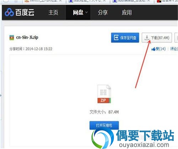Screen dimensions: 178x149
Task: Click the 保存至网盘 save button
Action: [x=125, y=38]
